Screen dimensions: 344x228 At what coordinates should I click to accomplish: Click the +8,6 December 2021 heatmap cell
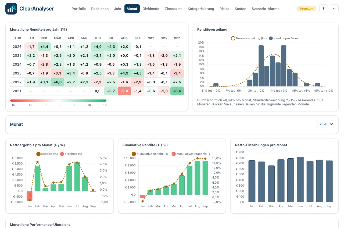pyautogui.click(x=177, y=91)
